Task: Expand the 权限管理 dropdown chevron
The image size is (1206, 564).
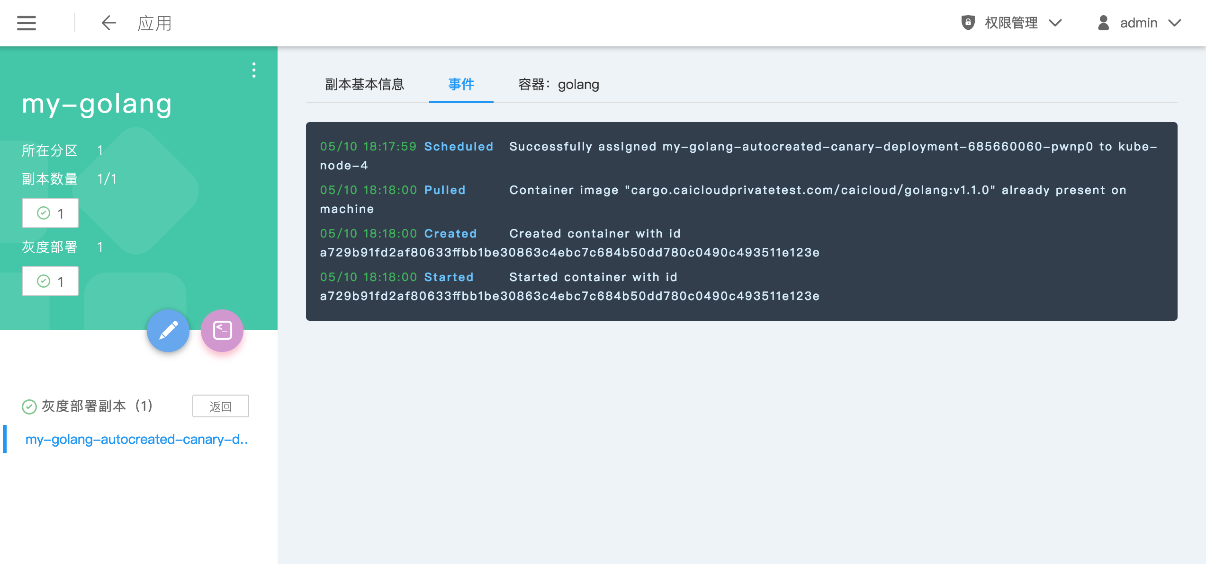Action: tap(1055, 23)
